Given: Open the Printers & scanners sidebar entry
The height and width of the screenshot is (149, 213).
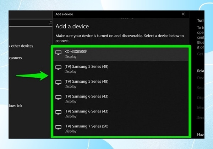Looking at the screenshot, I should [x=15, y=58].
